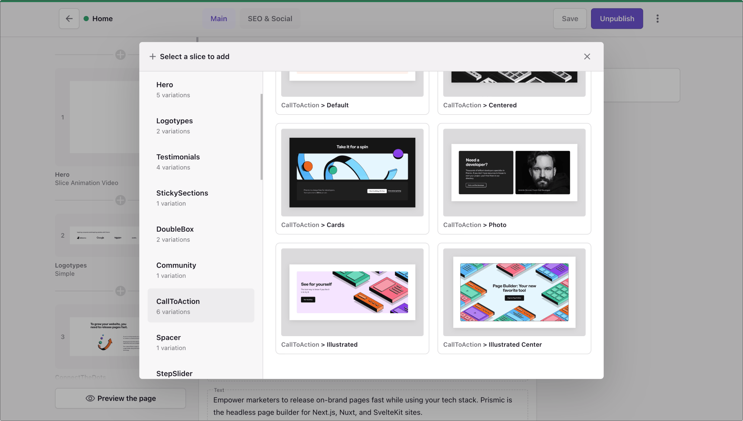Click the slice list scrollbar
743x421 pixels.
[261, 137]
